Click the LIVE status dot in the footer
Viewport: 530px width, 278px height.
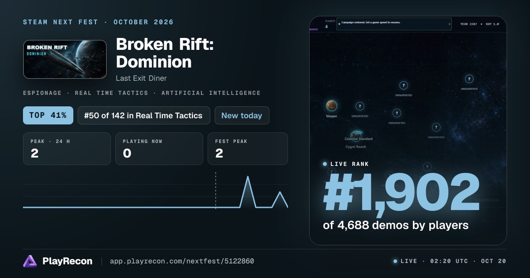[x=395, y=261]
